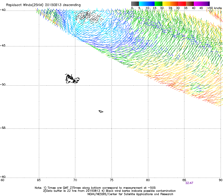223x196 pixels.
Task: Click the "-40" latitude label
Action: click(3, 10)
